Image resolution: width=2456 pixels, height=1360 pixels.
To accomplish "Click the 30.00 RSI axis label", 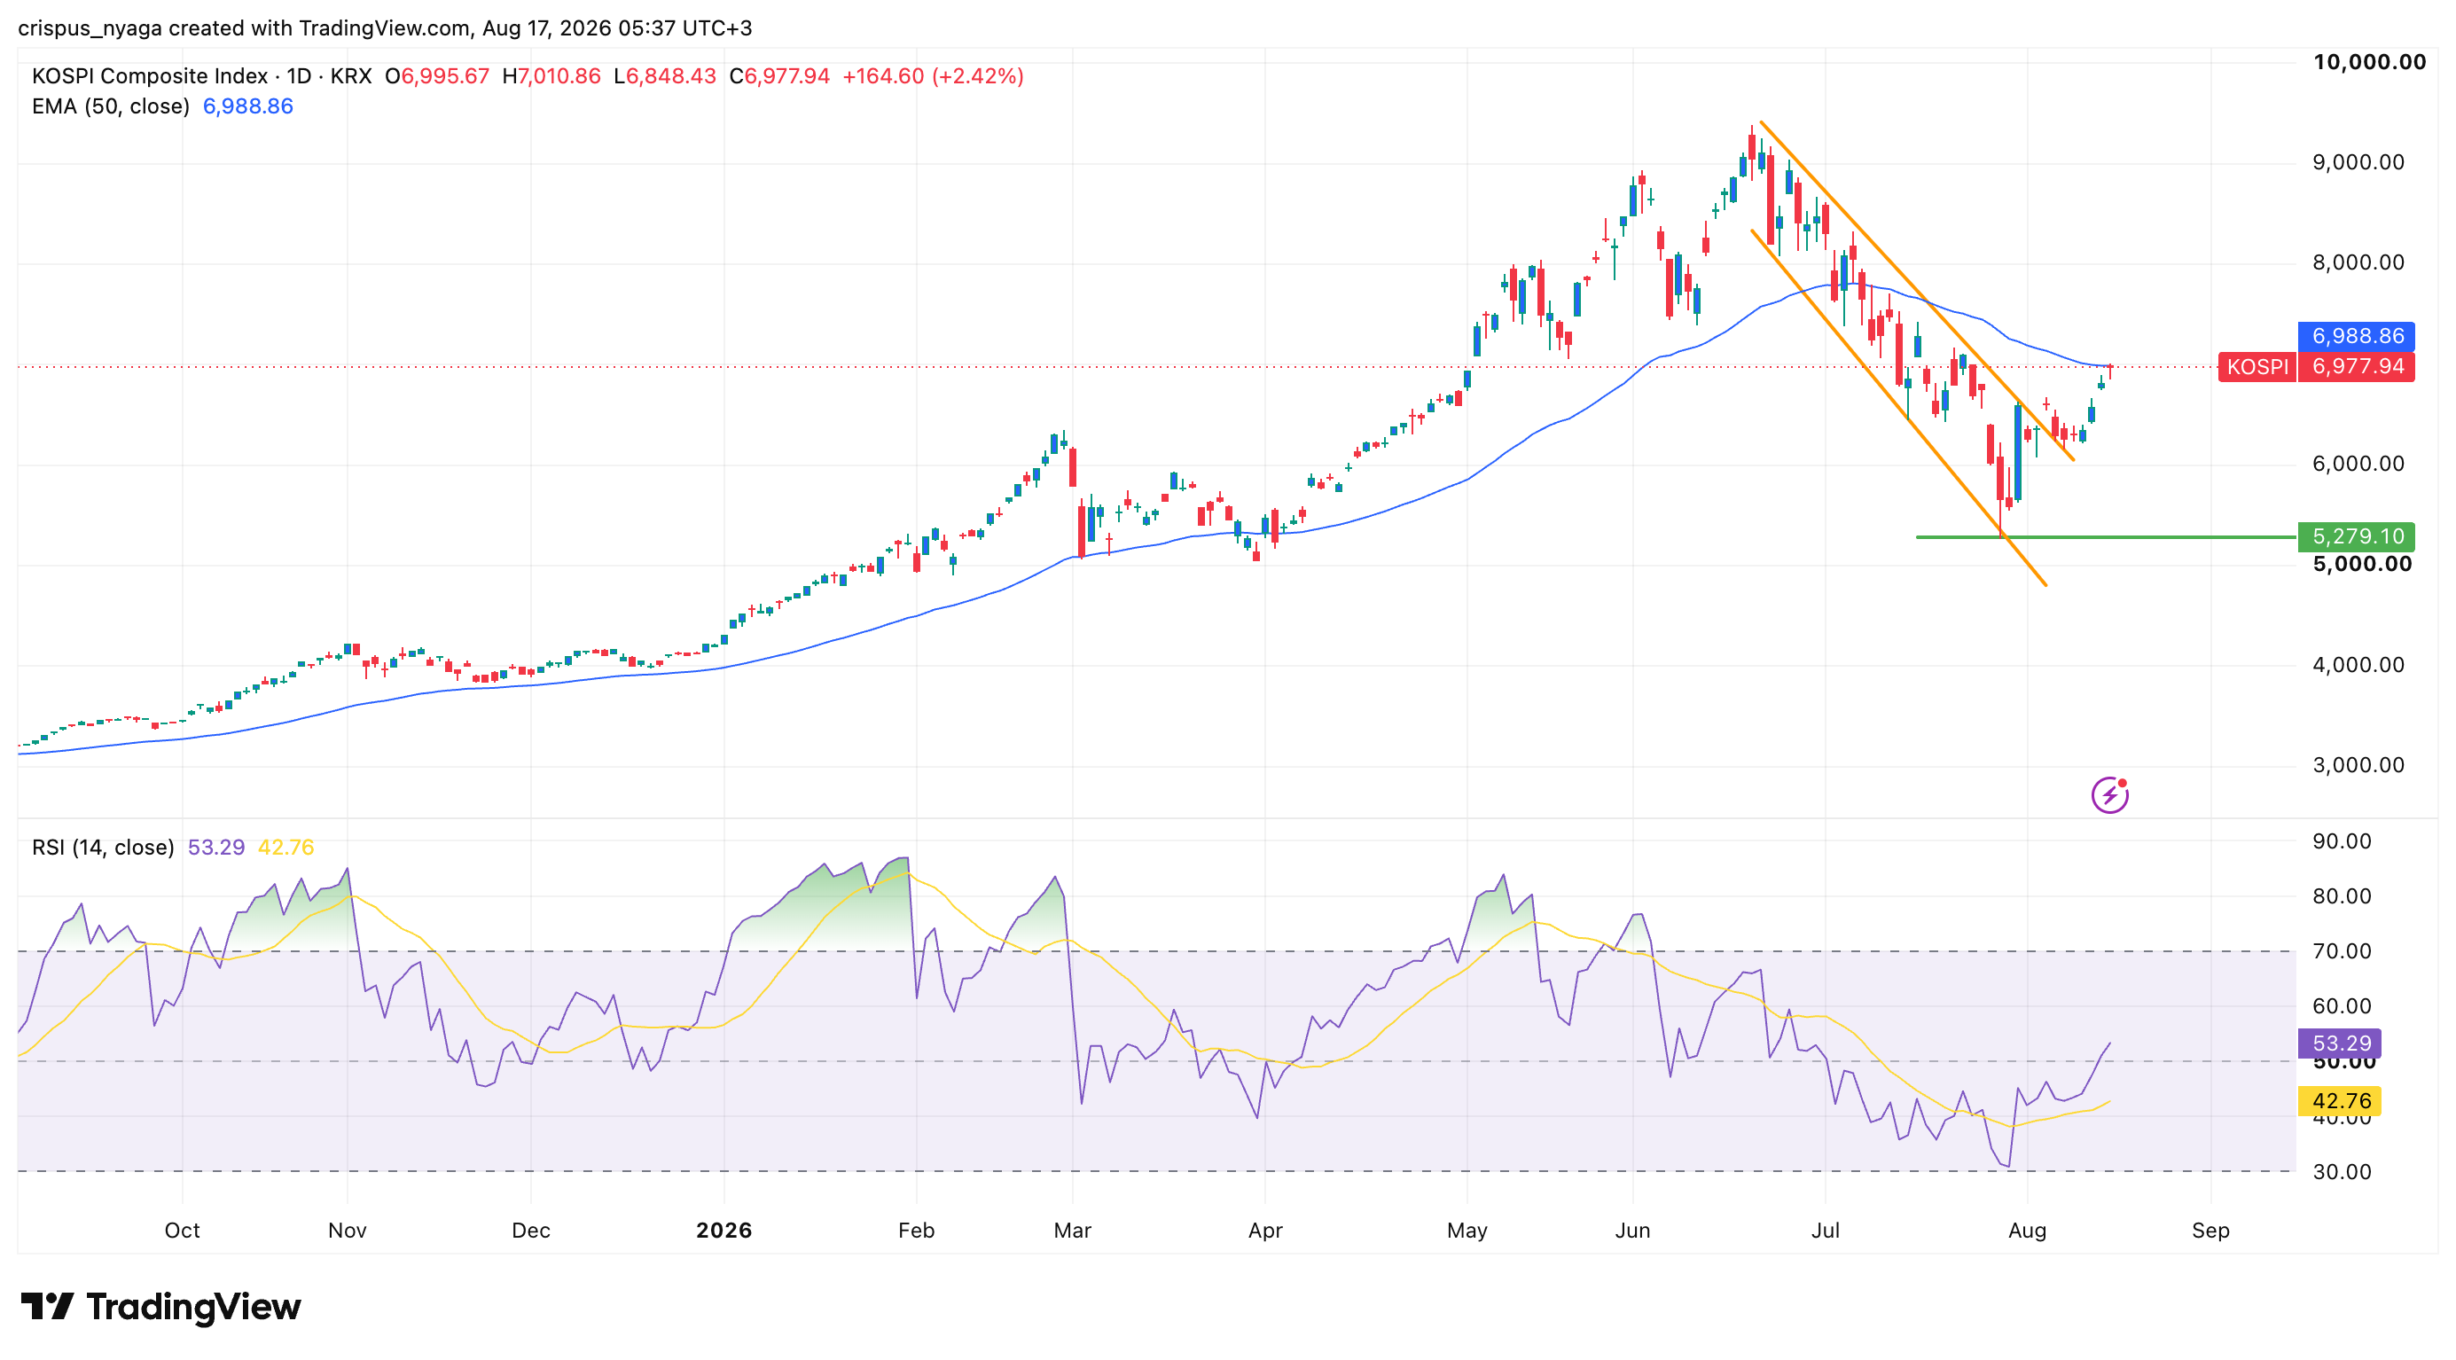I will coord(2342,1171).
